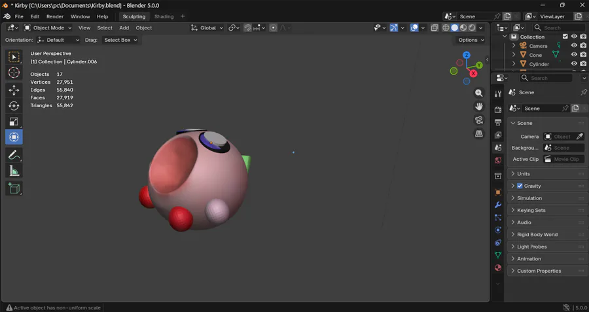Select the Rotate tool
Viewport: 589px width, 312px height.
(x=14, y=105)
